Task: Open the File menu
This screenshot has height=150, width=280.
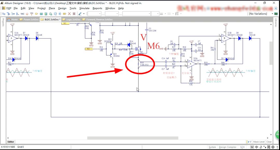Action: tap(16, 8)
